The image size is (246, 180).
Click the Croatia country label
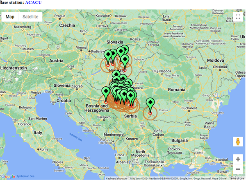point(64,101)
